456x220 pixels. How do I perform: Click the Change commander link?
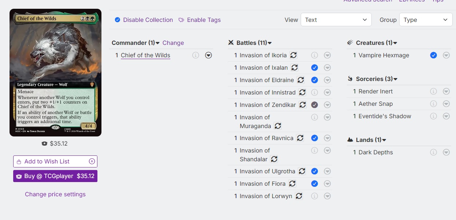coord(173,43)
